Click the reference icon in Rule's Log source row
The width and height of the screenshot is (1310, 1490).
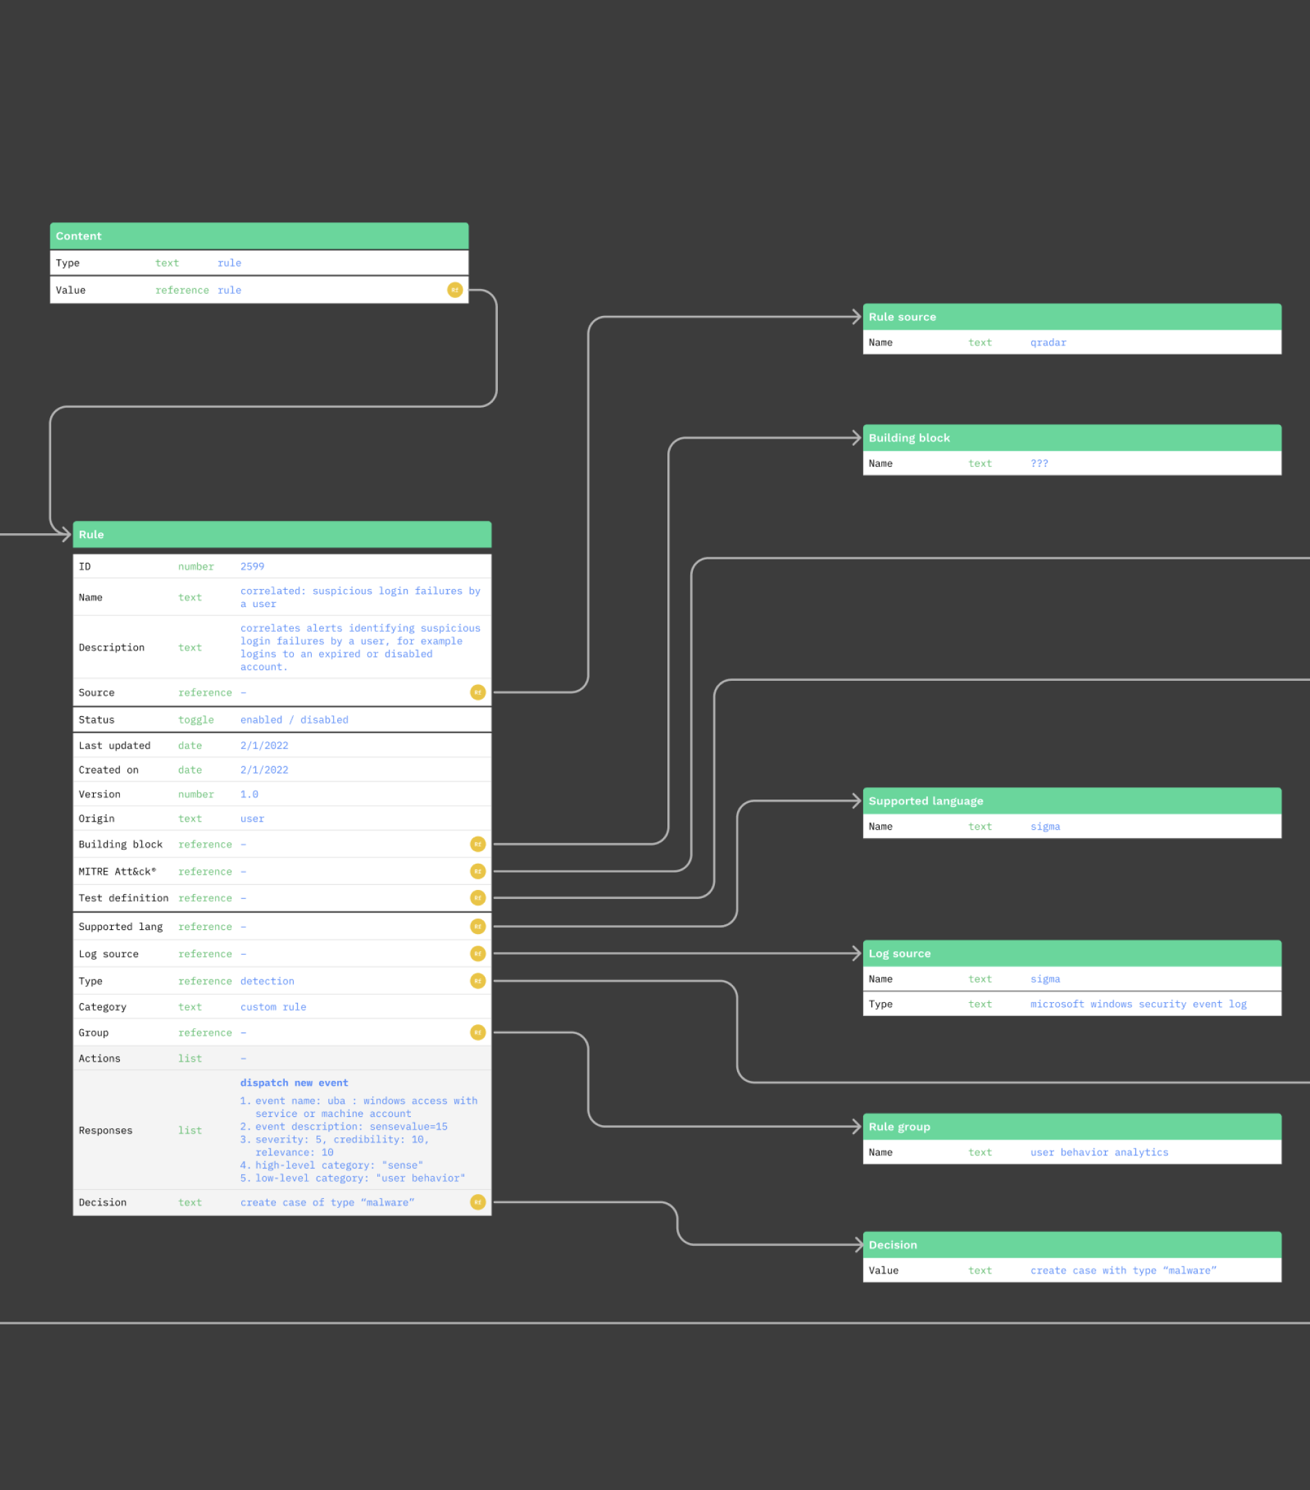[x=478, y=953]
